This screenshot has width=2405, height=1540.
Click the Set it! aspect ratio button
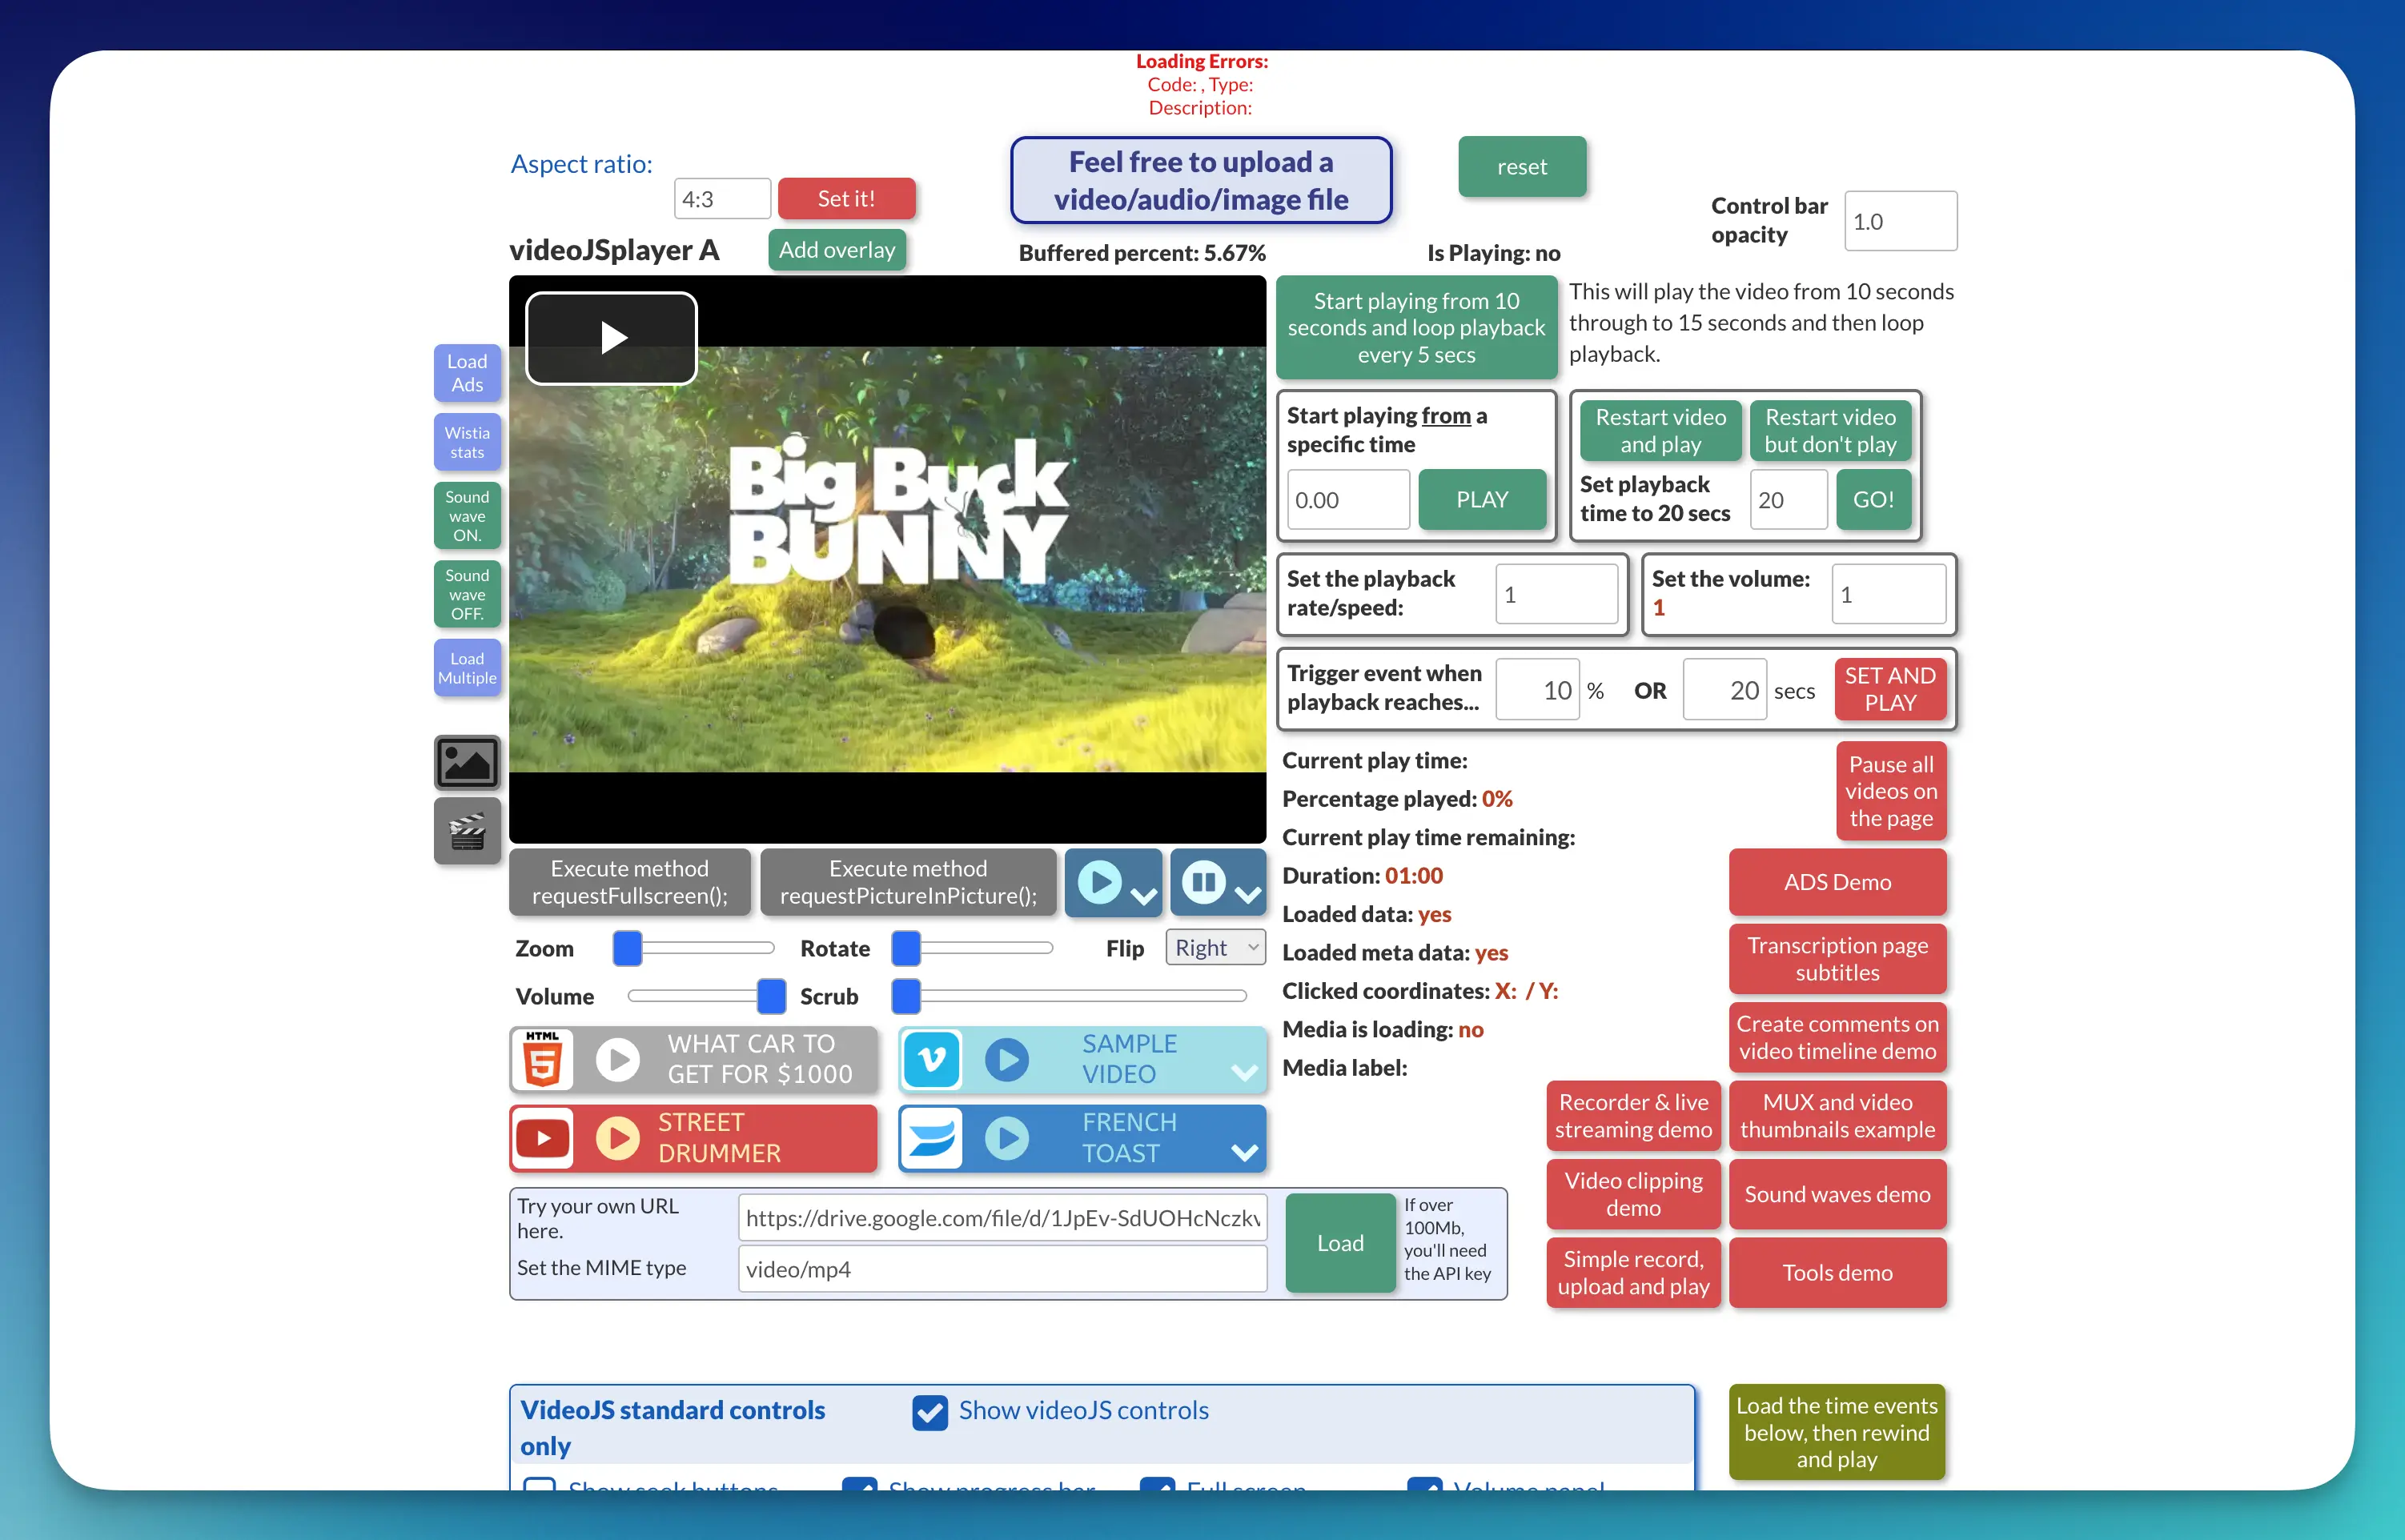point(846,198)
